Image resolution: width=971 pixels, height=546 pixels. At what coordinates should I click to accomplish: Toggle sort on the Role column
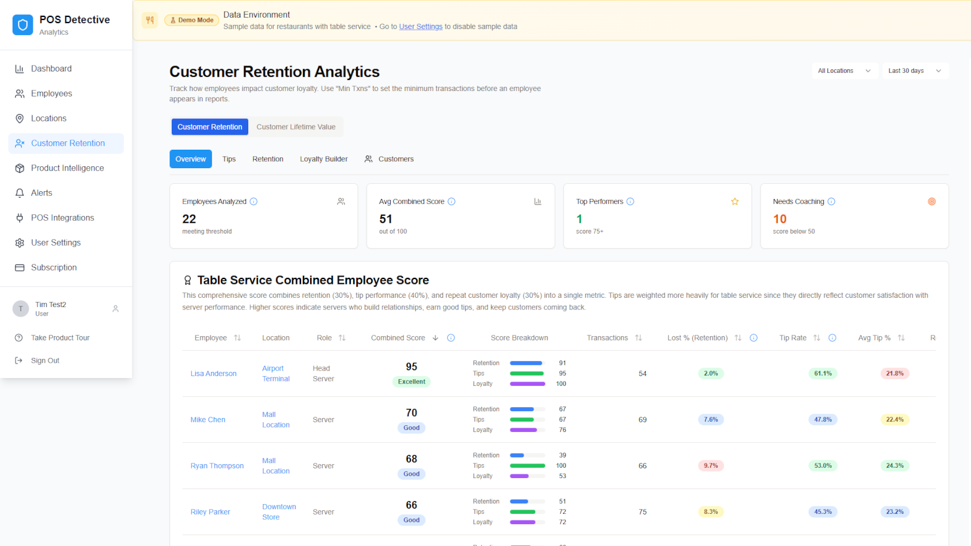point(342,338)
